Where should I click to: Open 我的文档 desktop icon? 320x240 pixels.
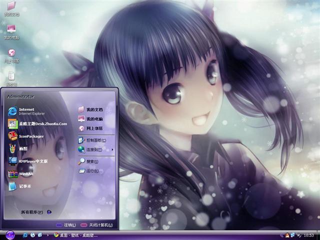pos(11,8)
